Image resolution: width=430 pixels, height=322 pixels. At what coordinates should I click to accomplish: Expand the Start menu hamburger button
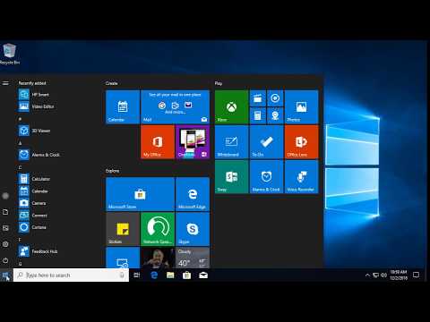pyautogui.click(x=5, y=83)
